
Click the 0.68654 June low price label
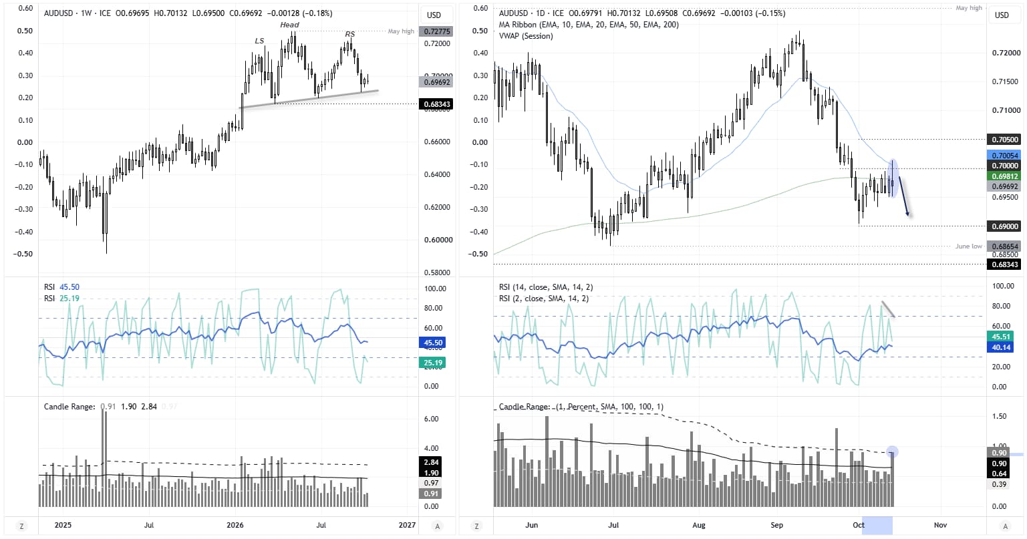1003,246
